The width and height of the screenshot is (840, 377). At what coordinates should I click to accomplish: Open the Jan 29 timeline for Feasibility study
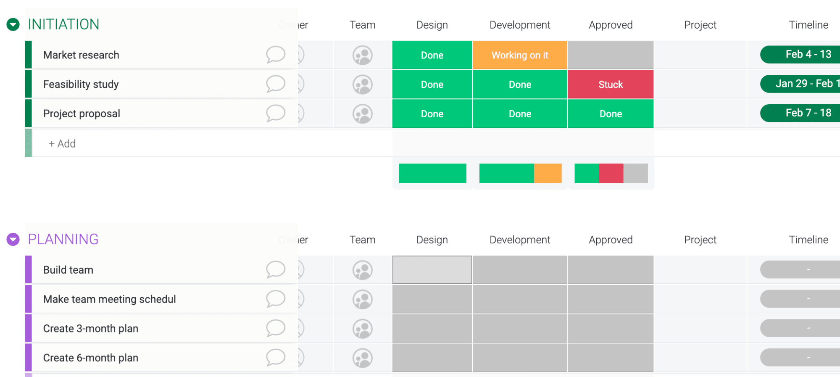click(x=800, y=84)
